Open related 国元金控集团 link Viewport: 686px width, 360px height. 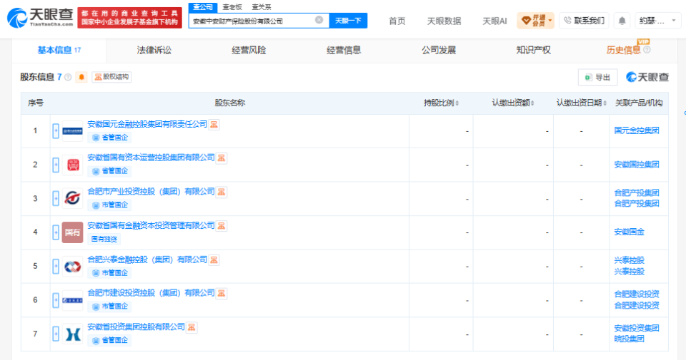[637, 130]
